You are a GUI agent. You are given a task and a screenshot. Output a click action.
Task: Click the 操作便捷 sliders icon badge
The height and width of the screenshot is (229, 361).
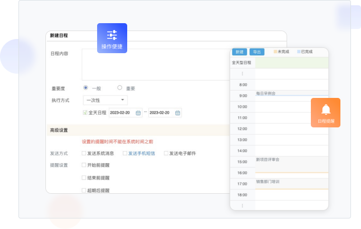click(112, 37)
